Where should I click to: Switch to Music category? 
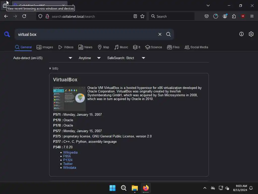121,47
